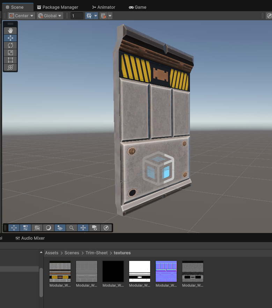This screenshot has height=308, width=272.
Task: Select the solid black texture thumbnail
Action: (x=113, y=271)
